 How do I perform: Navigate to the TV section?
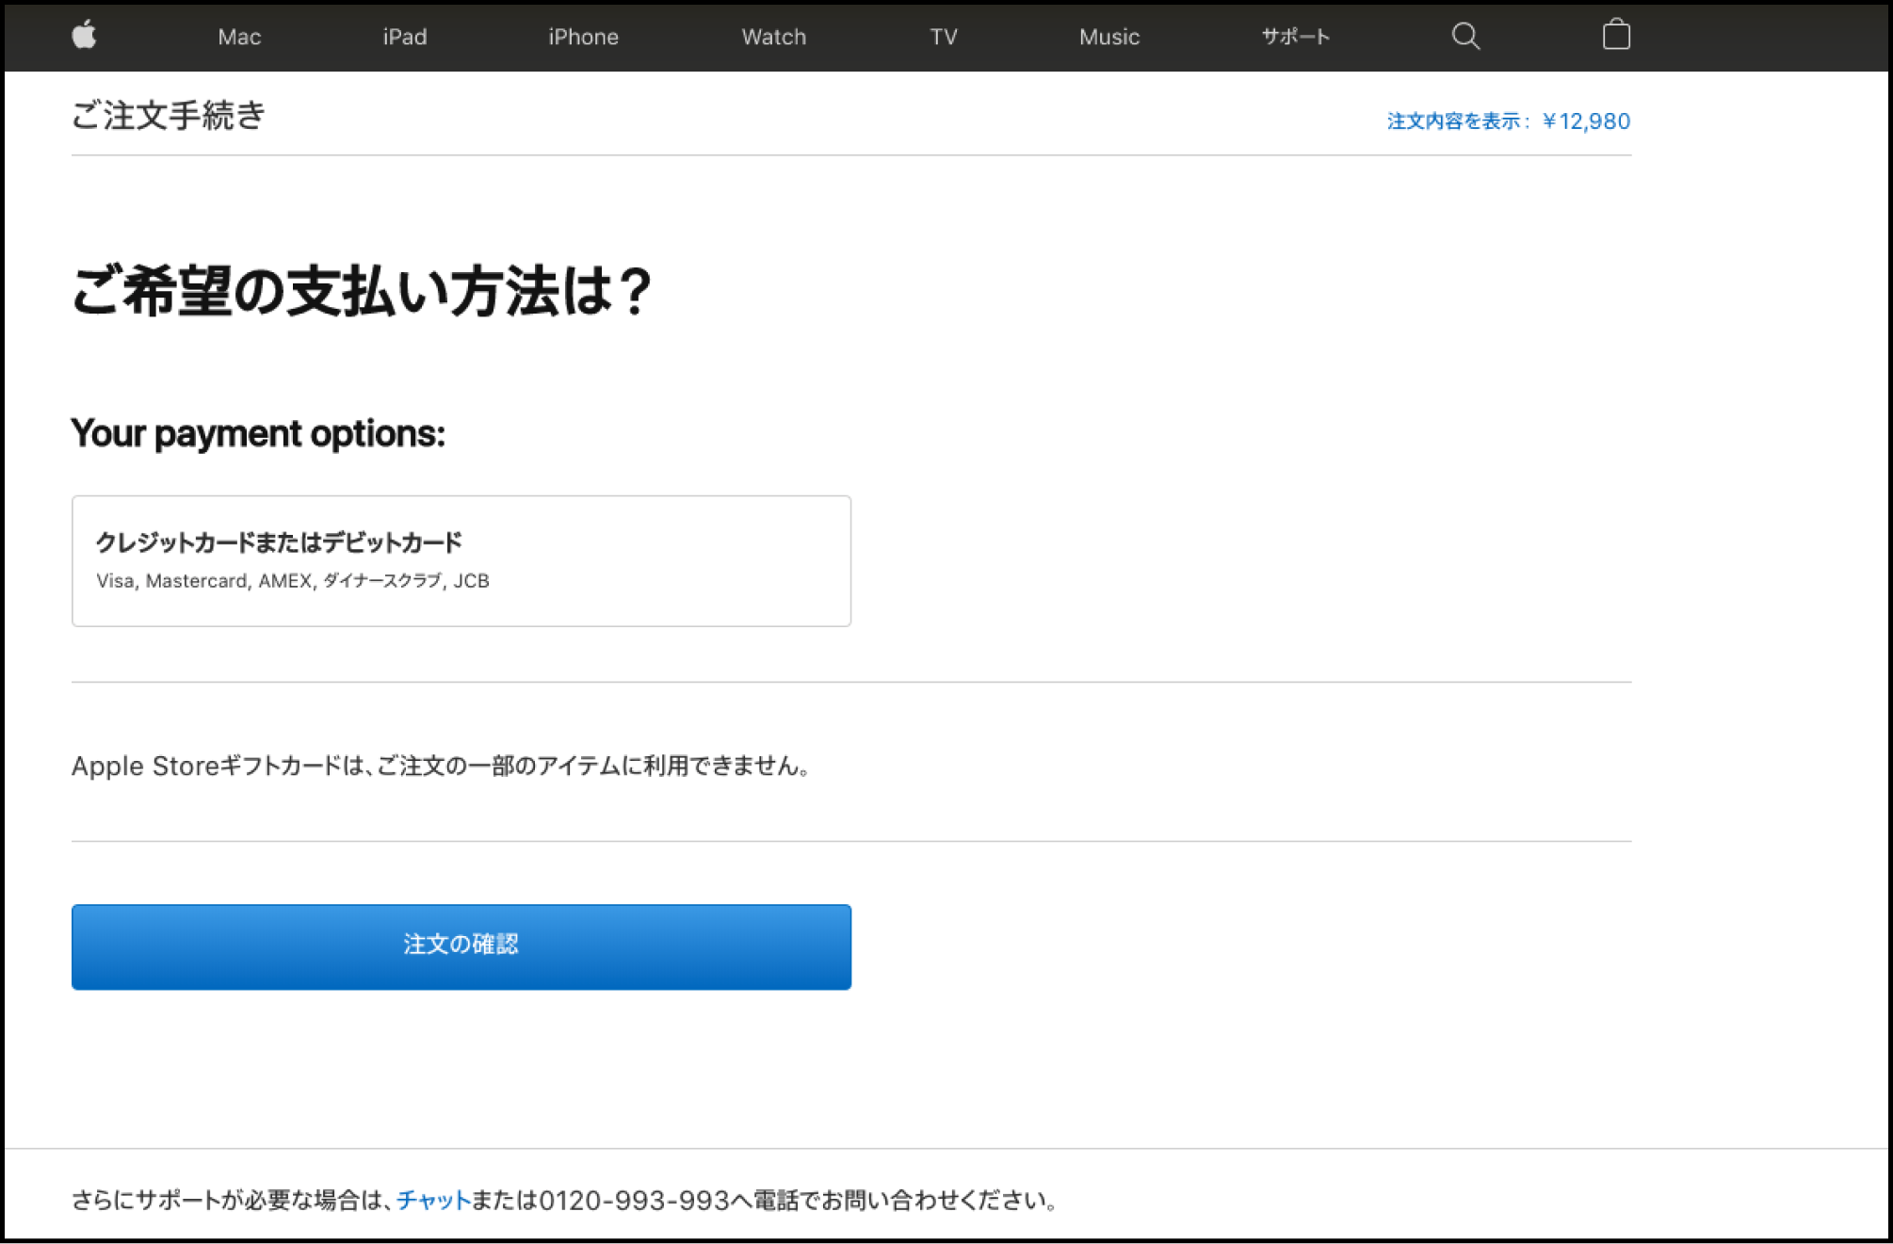coord(944,37)
